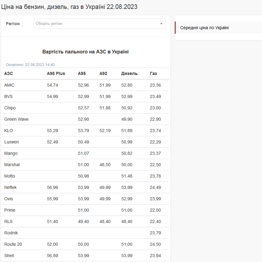Click Route 20 gas price 24,50
262x262 pixels.
pyautogui.click(x=155, y=244)
